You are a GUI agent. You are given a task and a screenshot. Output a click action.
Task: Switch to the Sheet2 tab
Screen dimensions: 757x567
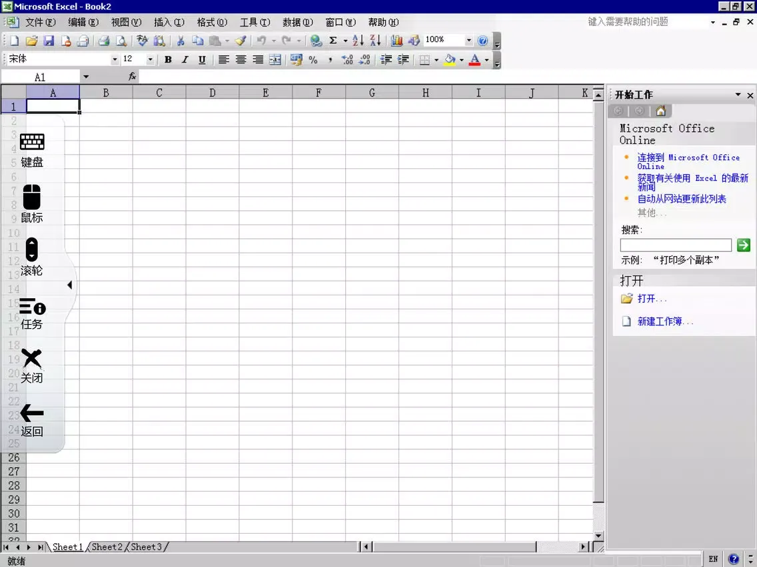[x=107, y=547]
